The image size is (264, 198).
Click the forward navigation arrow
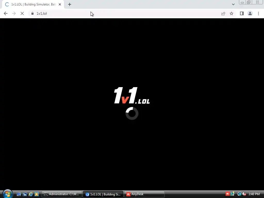click(x=14, y=13)
